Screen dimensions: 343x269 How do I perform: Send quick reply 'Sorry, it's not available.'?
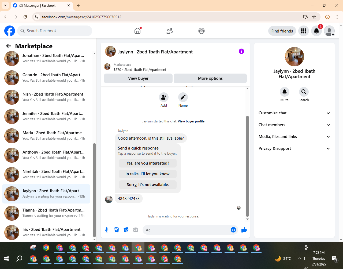coord(148,185)
